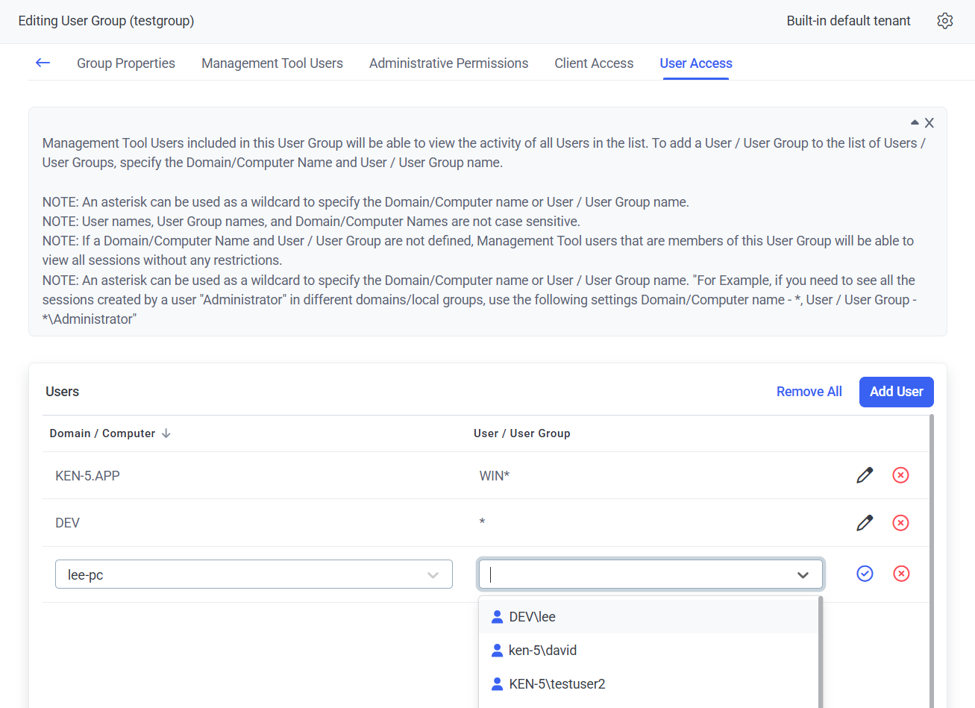Delete the KEN-5.APP row
975x708 pixels.
point(900,475)
